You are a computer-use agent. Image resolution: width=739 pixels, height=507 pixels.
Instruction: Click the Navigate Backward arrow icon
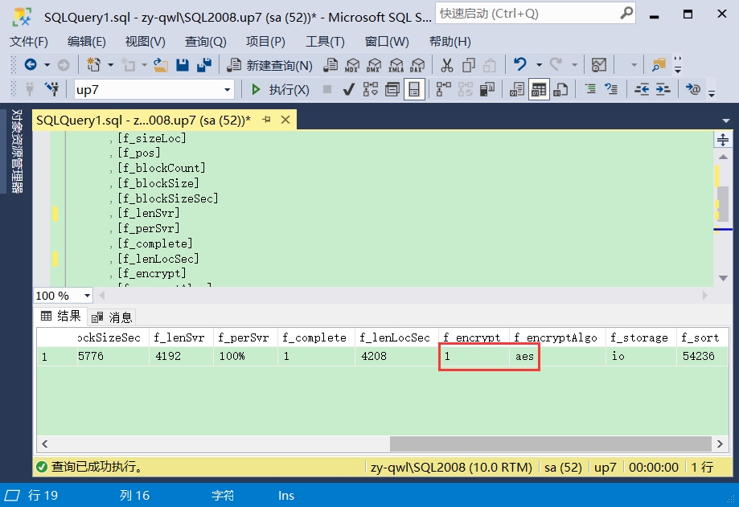(31, 64)
